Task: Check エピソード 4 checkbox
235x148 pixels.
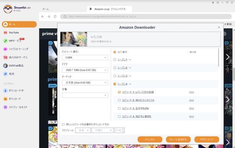Action: click(119, 117)
